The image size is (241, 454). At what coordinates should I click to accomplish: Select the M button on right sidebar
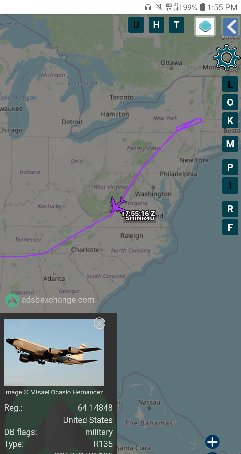click(x=230, y=144)
